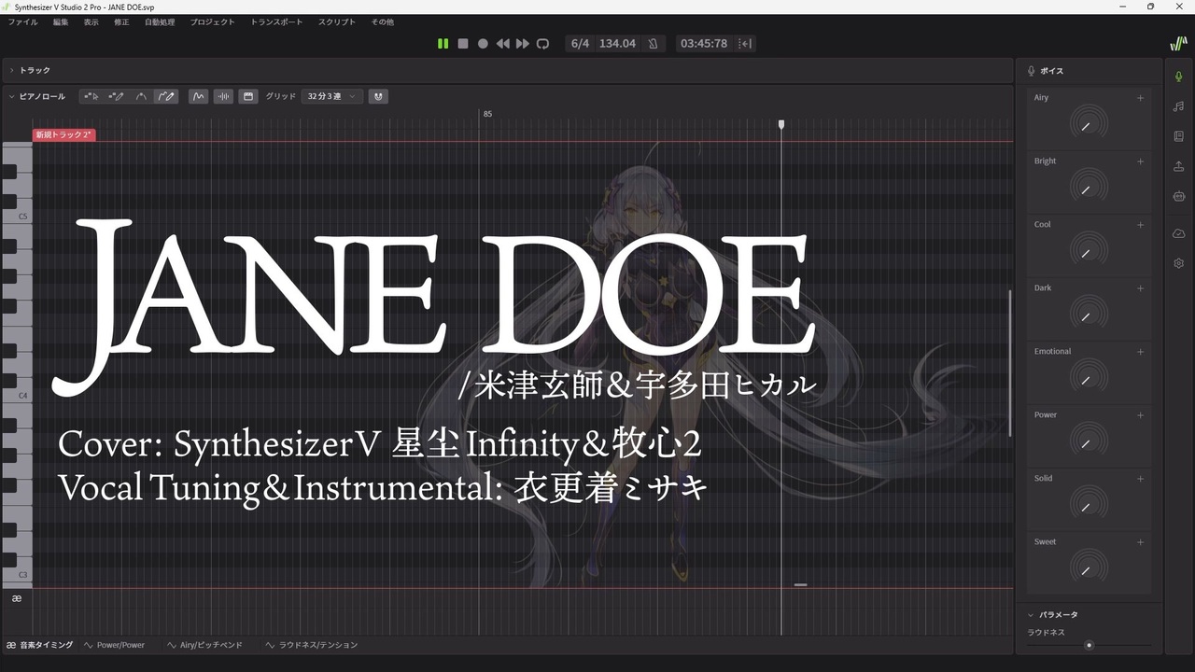Open the トランスポート menu
This screenshot has width=1195, height=672.
(276, 21)
